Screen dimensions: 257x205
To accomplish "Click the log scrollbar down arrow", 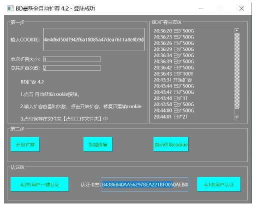I will coord(237,118).
